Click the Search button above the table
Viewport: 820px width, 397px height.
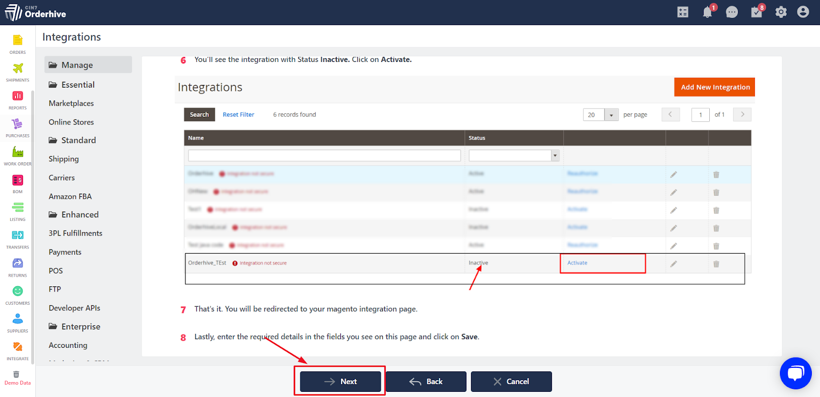pyautogui.click(x=199, y=115)
